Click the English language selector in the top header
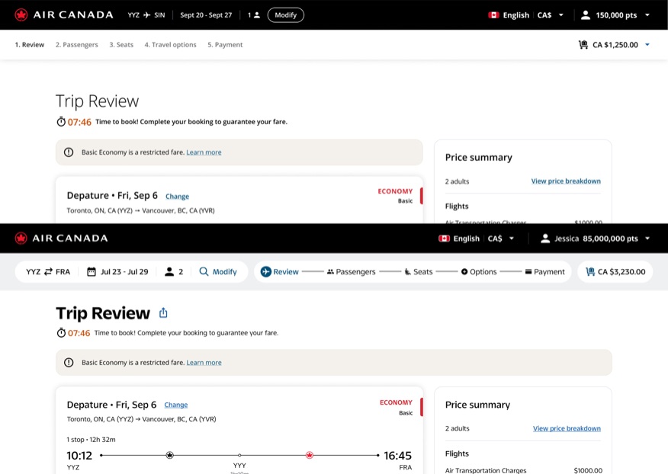 (x=516, y=15)
